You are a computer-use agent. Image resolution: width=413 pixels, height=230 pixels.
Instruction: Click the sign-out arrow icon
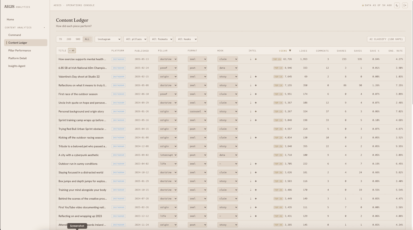(x=405, y=5)
